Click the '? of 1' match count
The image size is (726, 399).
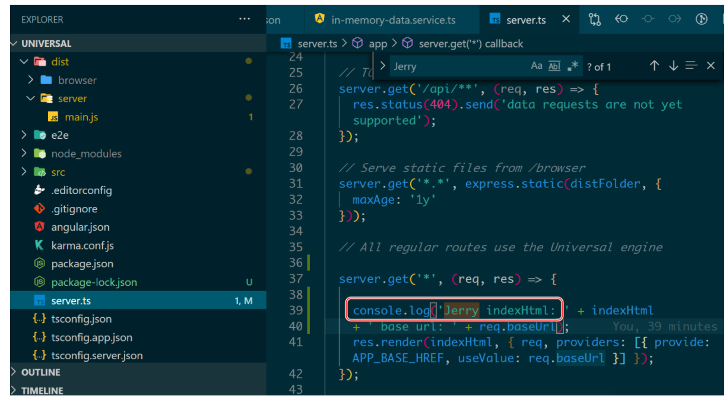click(x=599, y=67)
